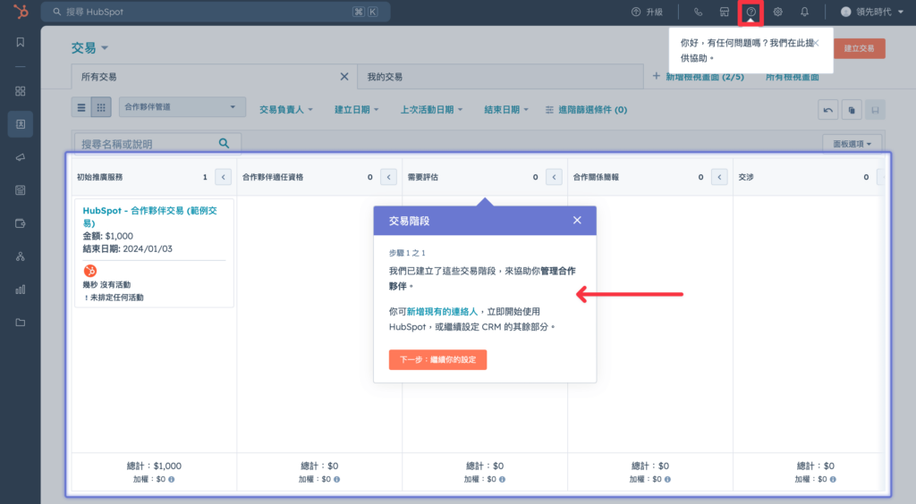
Task: Dismiss the help greeting tooltip
Action: pyautogui.click(x=817, y=43)
